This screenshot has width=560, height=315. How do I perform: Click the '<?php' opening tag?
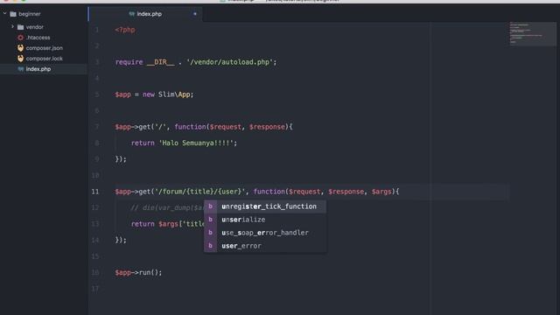125,30
